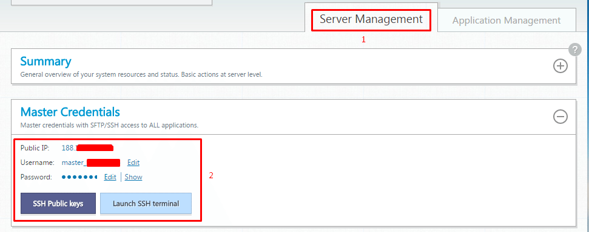
Task: Expand the Summary section with plus icon
Action: pos(560,66)
